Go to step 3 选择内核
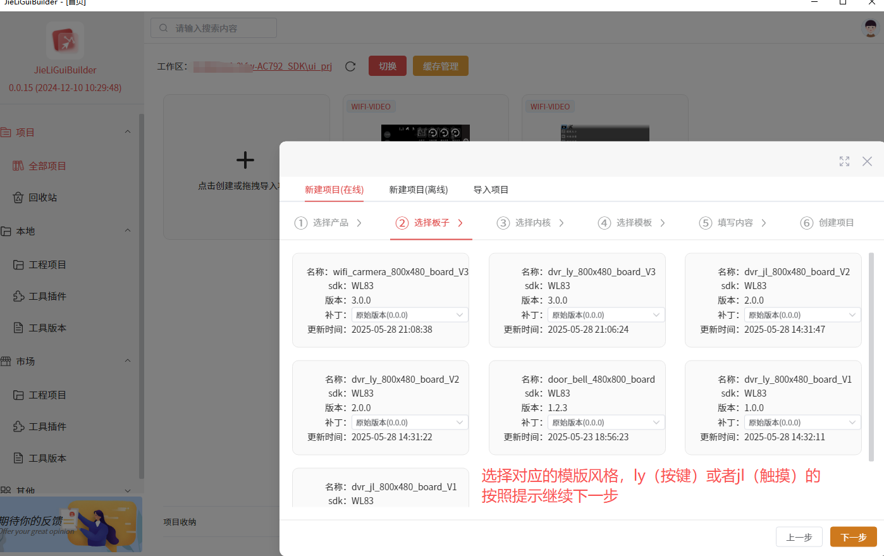This screenshot has width=884, height=556. pos(531,223)
